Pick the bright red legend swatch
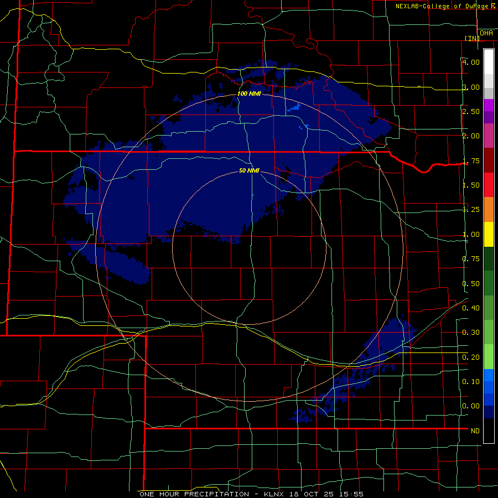Viewport: 498px width, 498px height. [489, 185]
